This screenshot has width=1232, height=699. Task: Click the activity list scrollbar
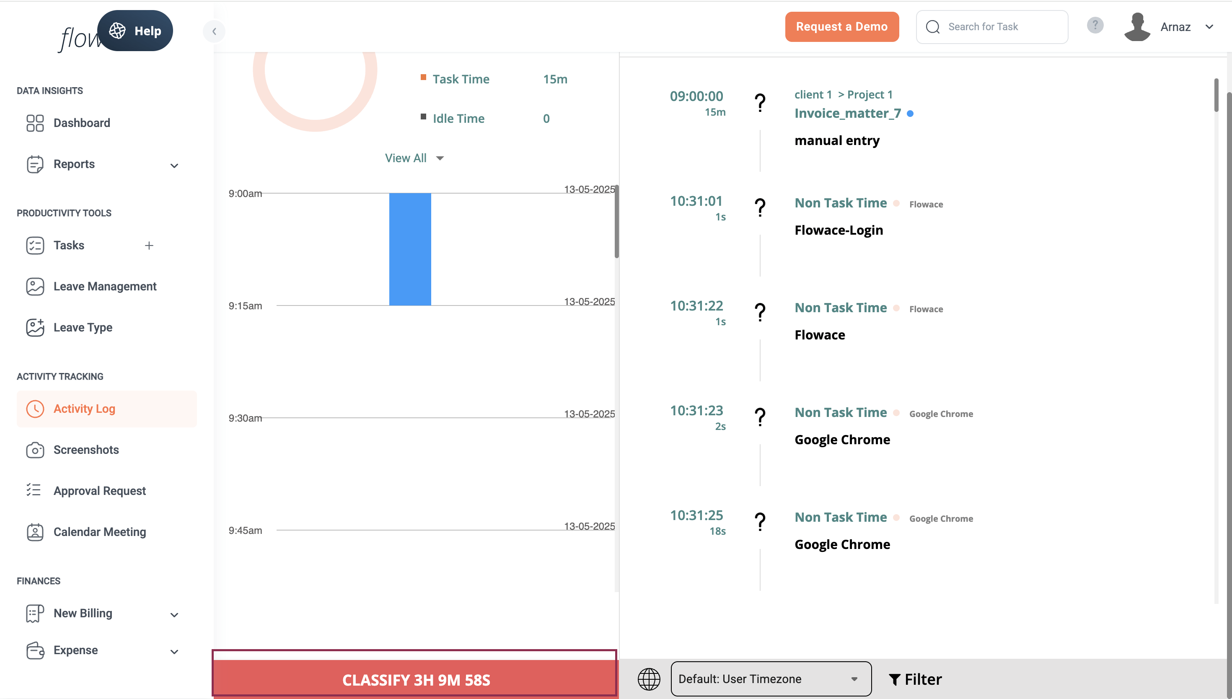point(1216,95)
